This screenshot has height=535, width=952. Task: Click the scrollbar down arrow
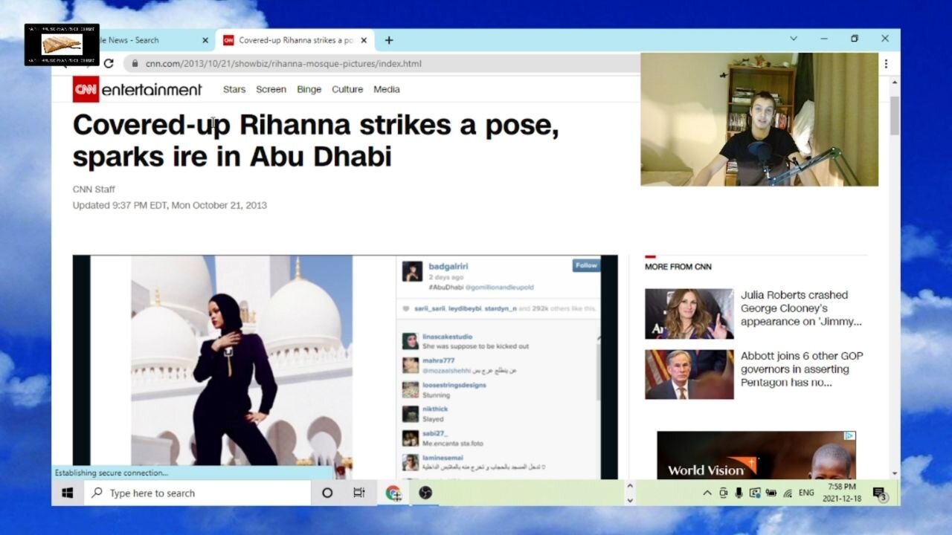click(x=895, y=473)
